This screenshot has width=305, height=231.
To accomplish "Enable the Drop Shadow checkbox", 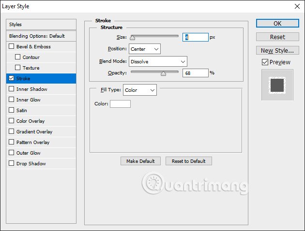I will [x=12, y=164].
